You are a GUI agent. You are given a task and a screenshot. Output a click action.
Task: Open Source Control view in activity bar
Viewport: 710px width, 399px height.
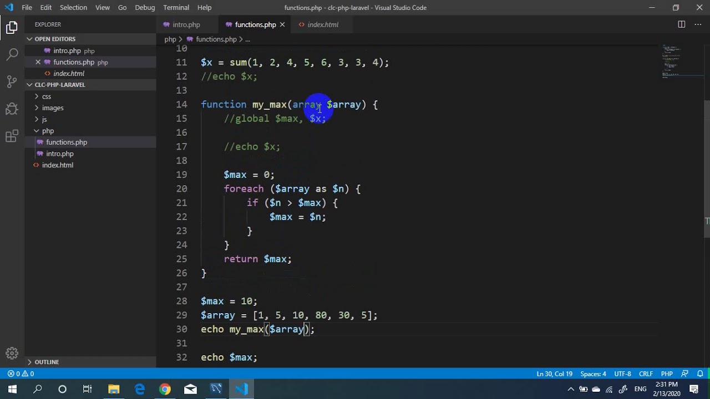[12, 81]
